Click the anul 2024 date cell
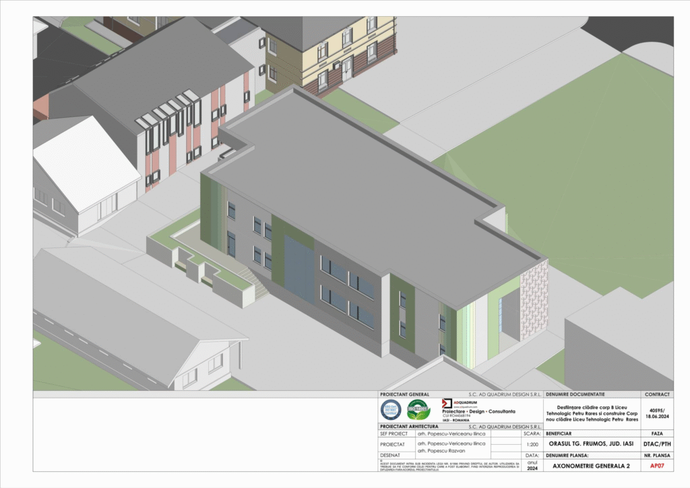 [532, 466]
